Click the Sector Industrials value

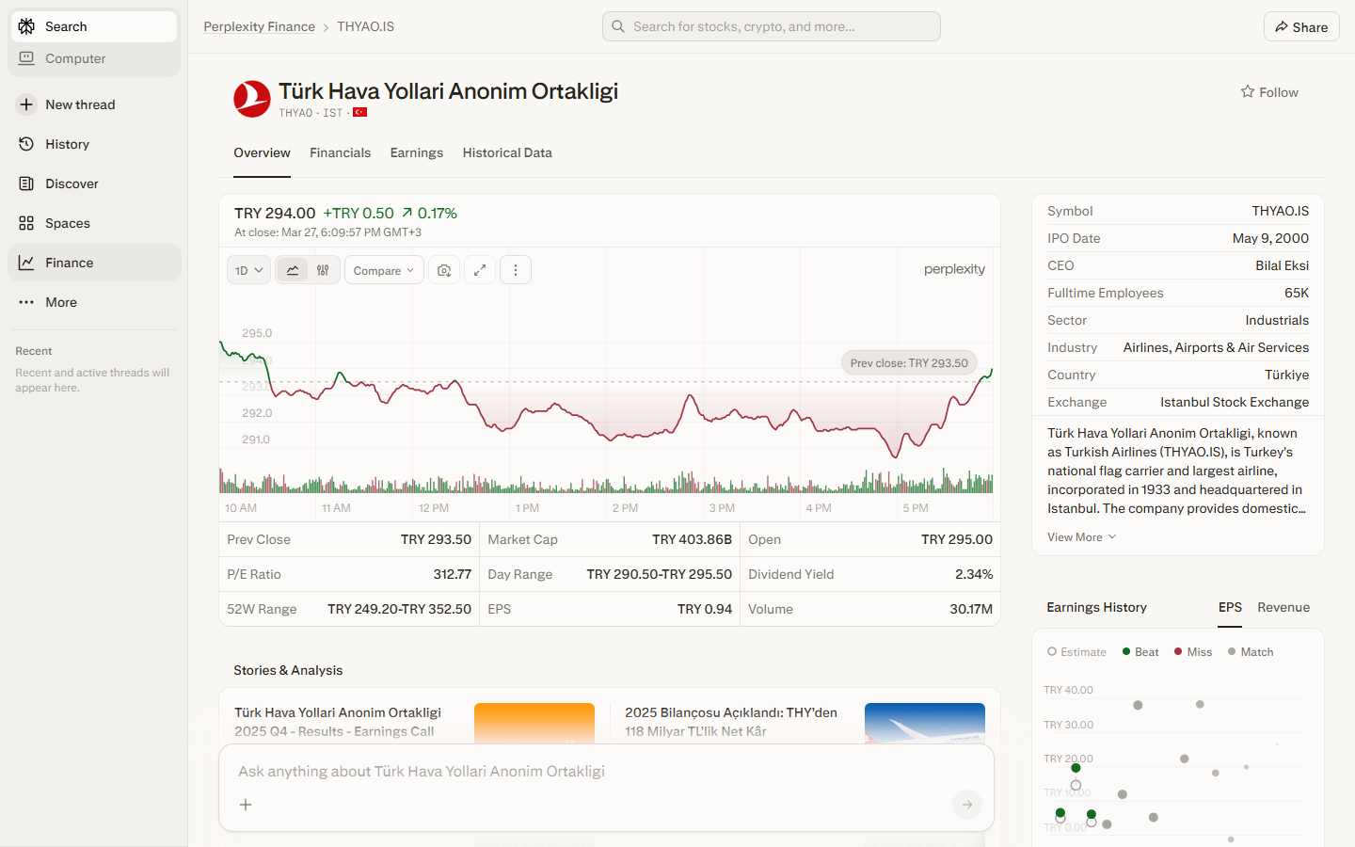pyautogui.click(x=1277, y=320)
